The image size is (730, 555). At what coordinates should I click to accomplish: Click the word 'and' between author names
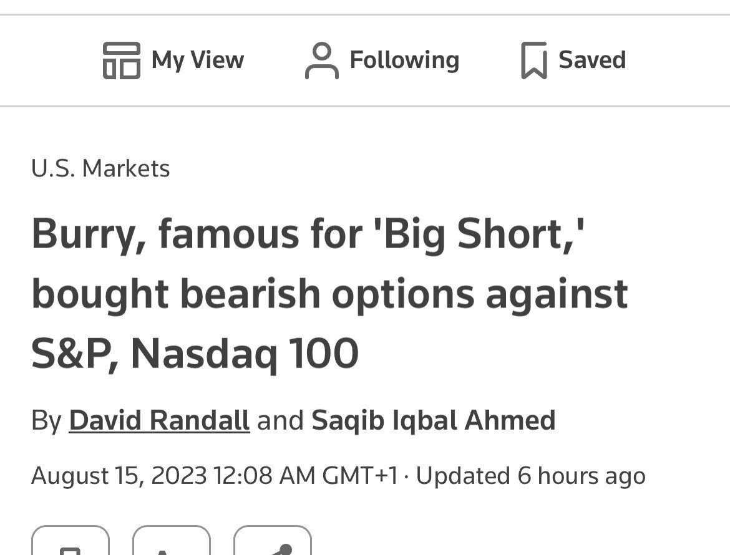coord(280,420)
